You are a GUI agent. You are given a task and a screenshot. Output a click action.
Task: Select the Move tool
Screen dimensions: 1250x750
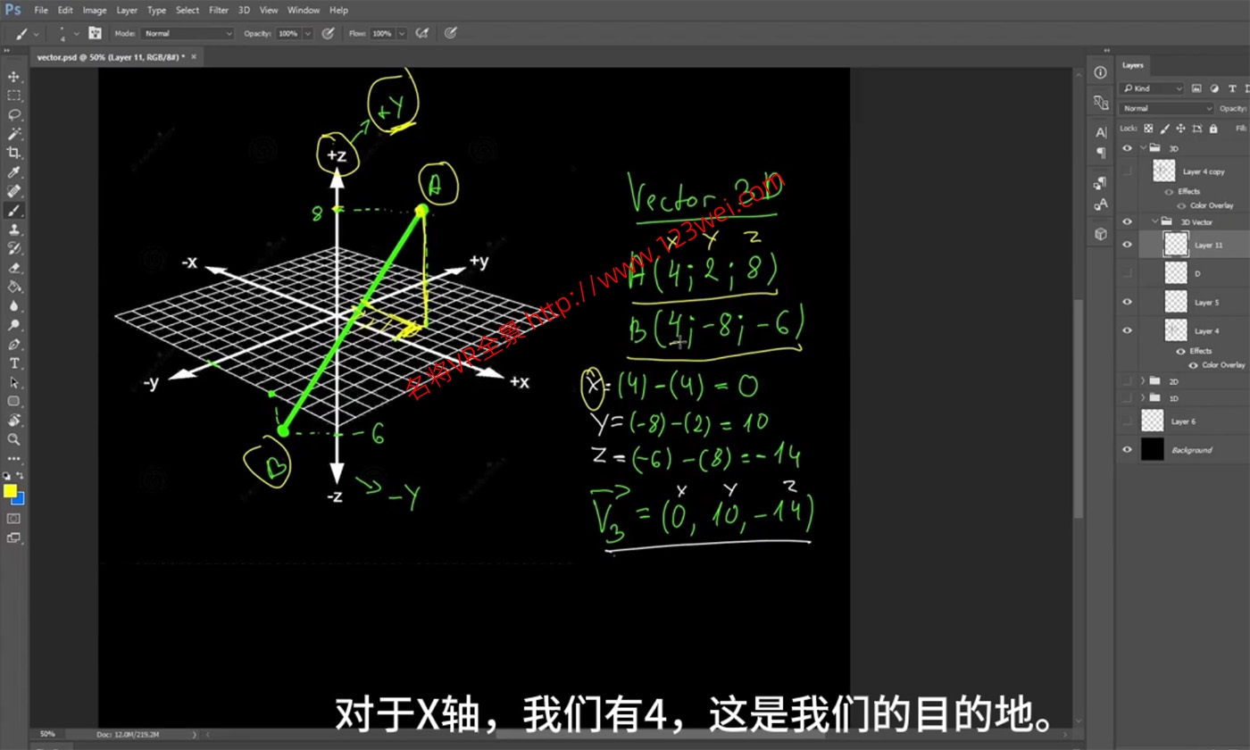[x=12, y=76]
